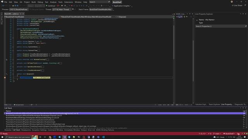This screenshot has width=248, height=139.
Task: Click the editor vertical scrollbar
Action: 174,61
